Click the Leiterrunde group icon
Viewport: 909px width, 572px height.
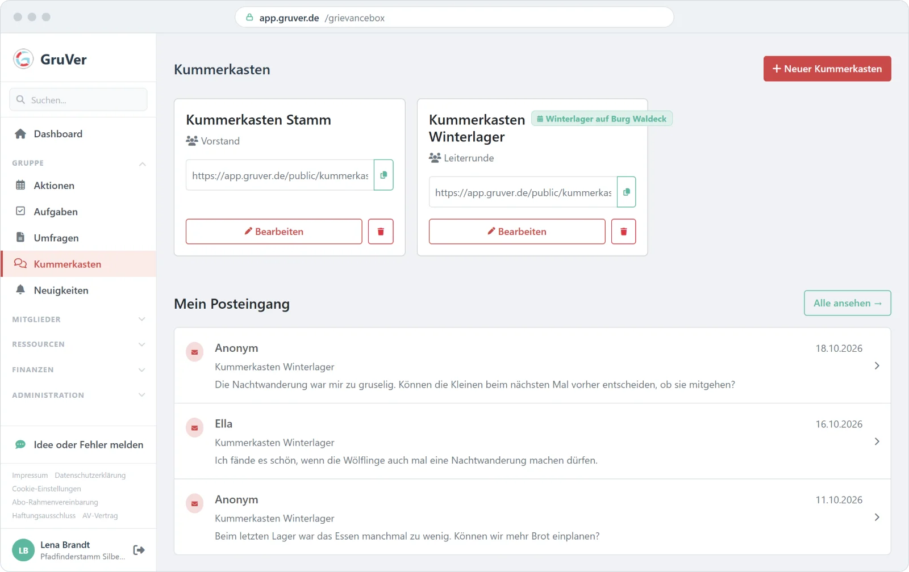(x=435, y=158)
